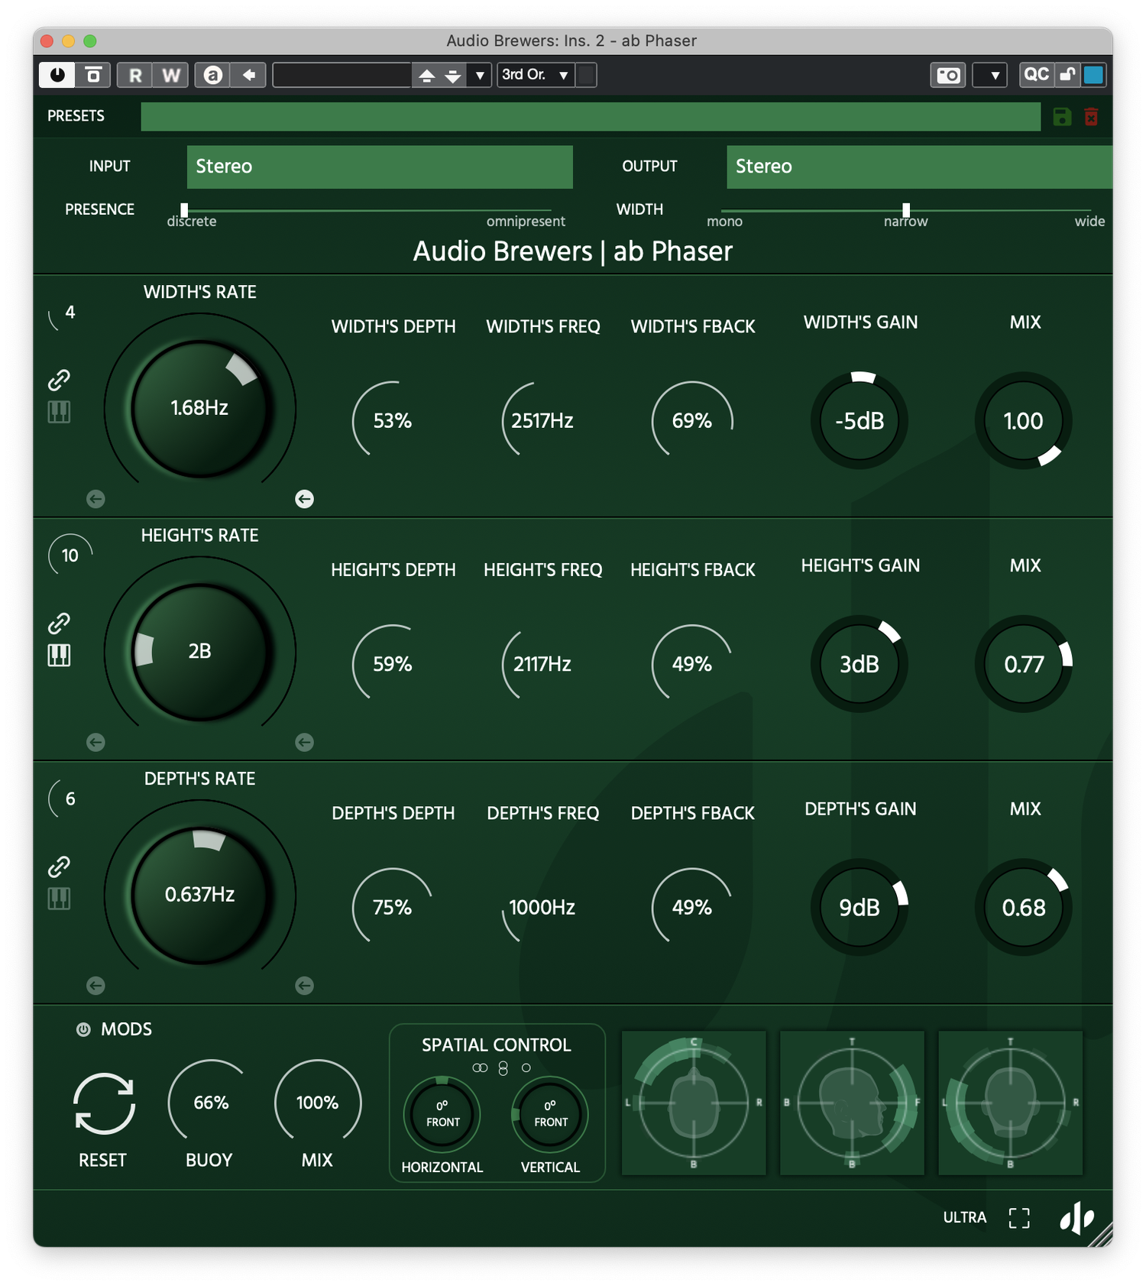Viewport: 1146px width, 1286px height.
Task: Click the circled 'a' toolbar button
Action: [x=213, y=75]
